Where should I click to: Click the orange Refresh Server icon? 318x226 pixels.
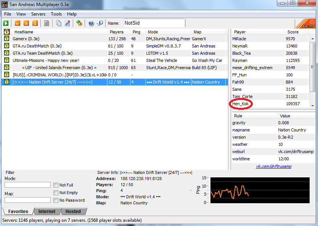[35, 23]
